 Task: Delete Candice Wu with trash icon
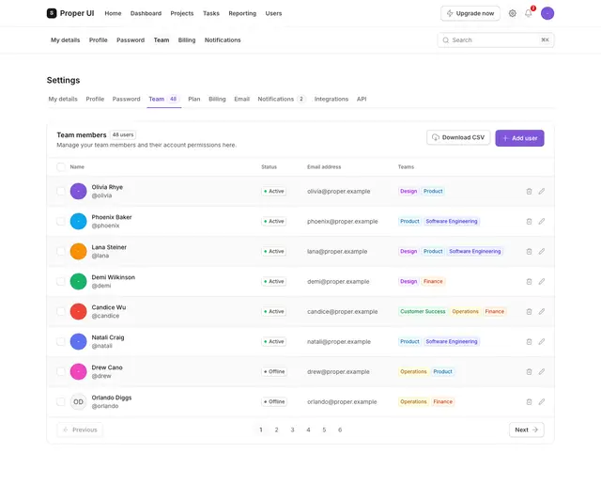pos(529,311)
